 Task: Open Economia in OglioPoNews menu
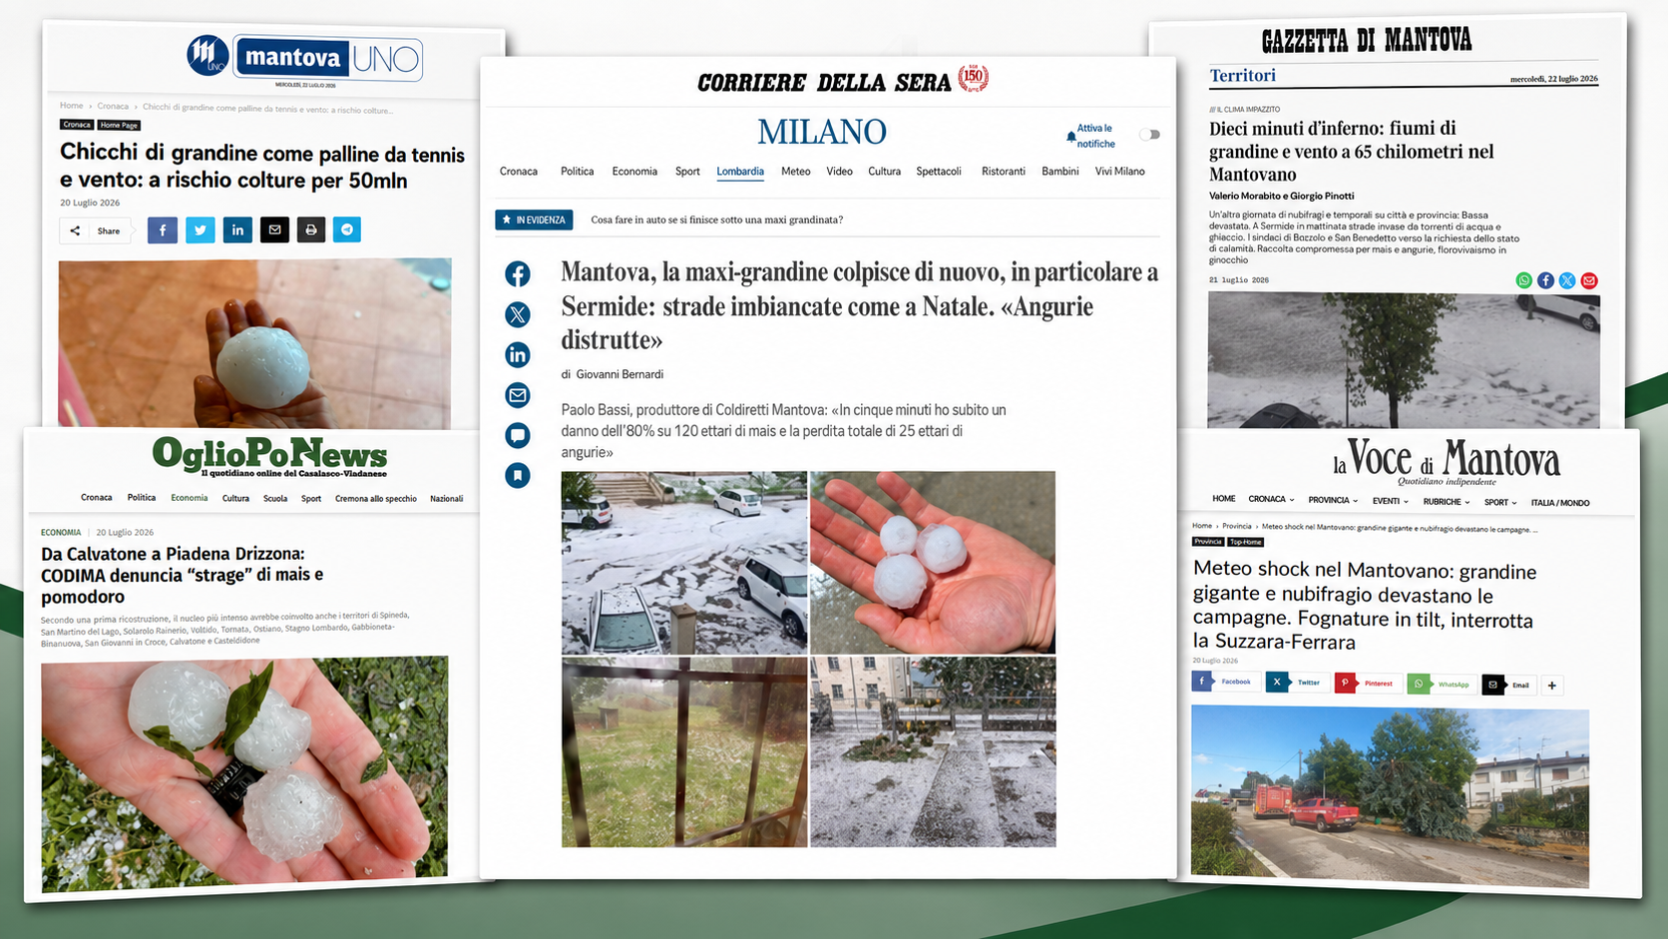point(189,497)
